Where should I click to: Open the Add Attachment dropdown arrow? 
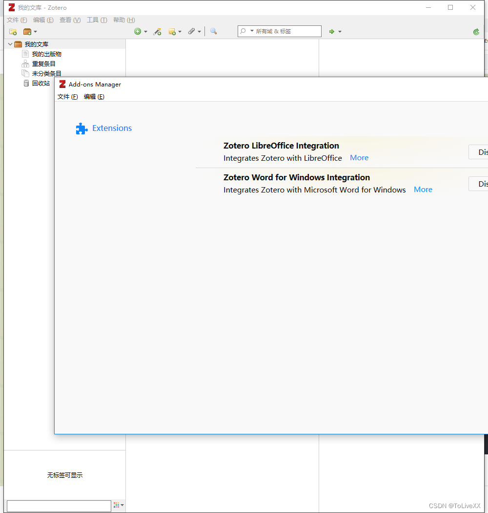click(199, 32)
